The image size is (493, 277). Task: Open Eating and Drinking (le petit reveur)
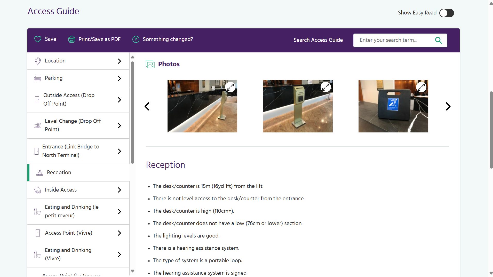78,211
